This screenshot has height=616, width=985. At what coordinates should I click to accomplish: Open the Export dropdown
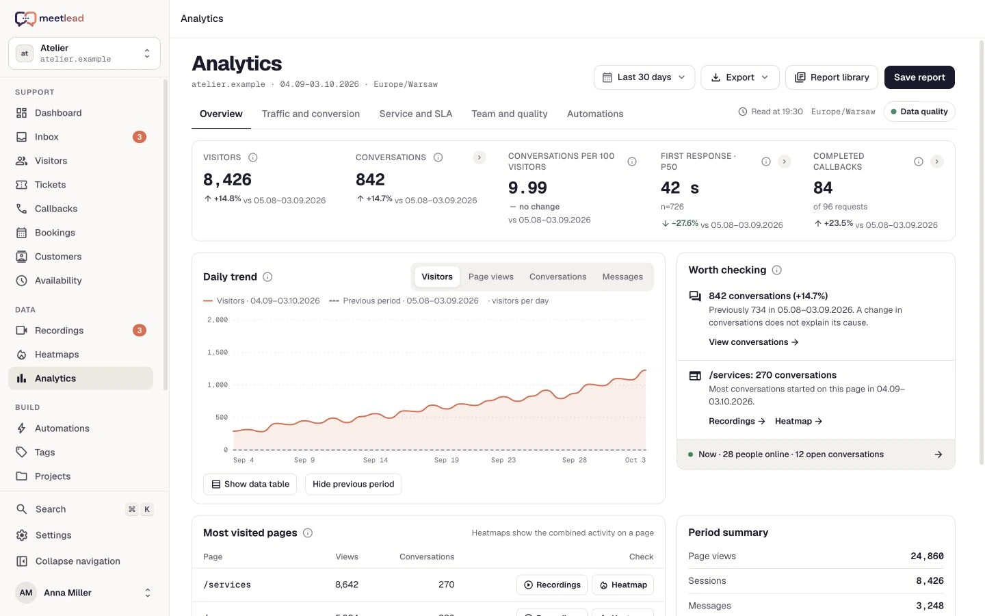click(739, 77)
